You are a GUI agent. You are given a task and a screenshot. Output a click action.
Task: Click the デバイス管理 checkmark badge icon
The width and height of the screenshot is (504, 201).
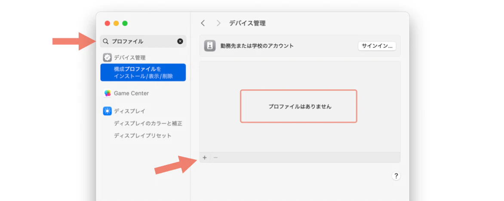[107, 58]
